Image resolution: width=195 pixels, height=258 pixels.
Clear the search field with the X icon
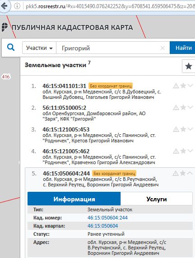[162, 48]
